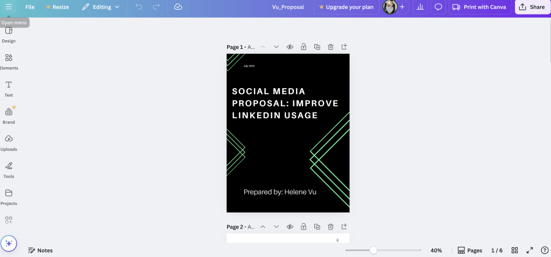Open the Uploads panel

[9, 142]
